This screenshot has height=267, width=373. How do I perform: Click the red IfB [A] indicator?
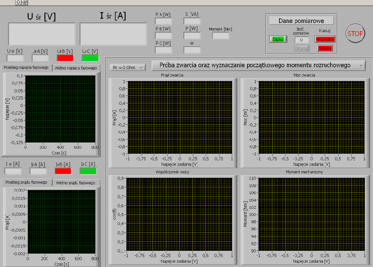coord(63,171)
